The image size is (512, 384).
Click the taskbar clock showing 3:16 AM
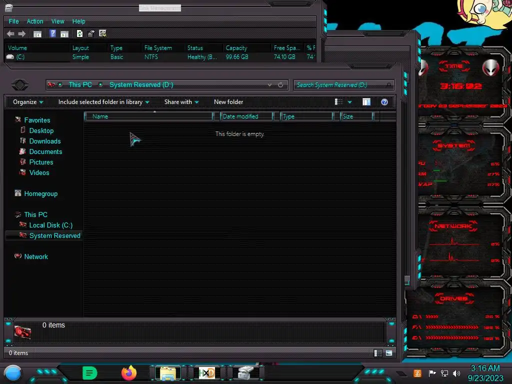tap(485, 373)
